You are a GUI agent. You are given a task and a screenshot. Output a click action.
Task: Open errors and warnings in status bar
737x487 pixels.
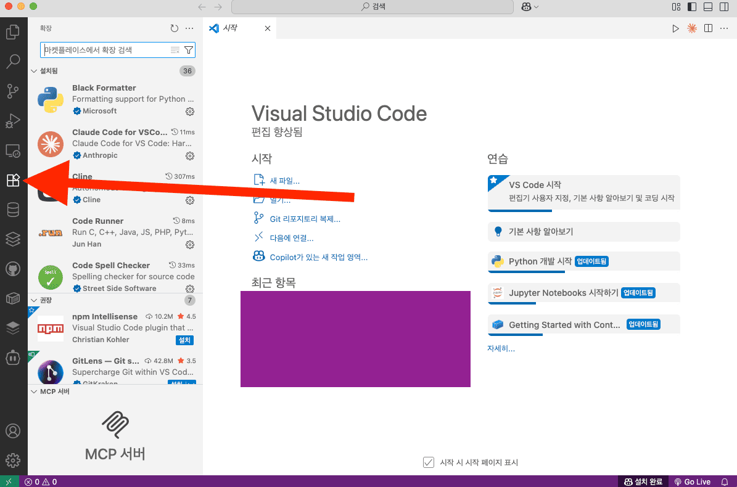pyautogui.click(x=41, y=482)
